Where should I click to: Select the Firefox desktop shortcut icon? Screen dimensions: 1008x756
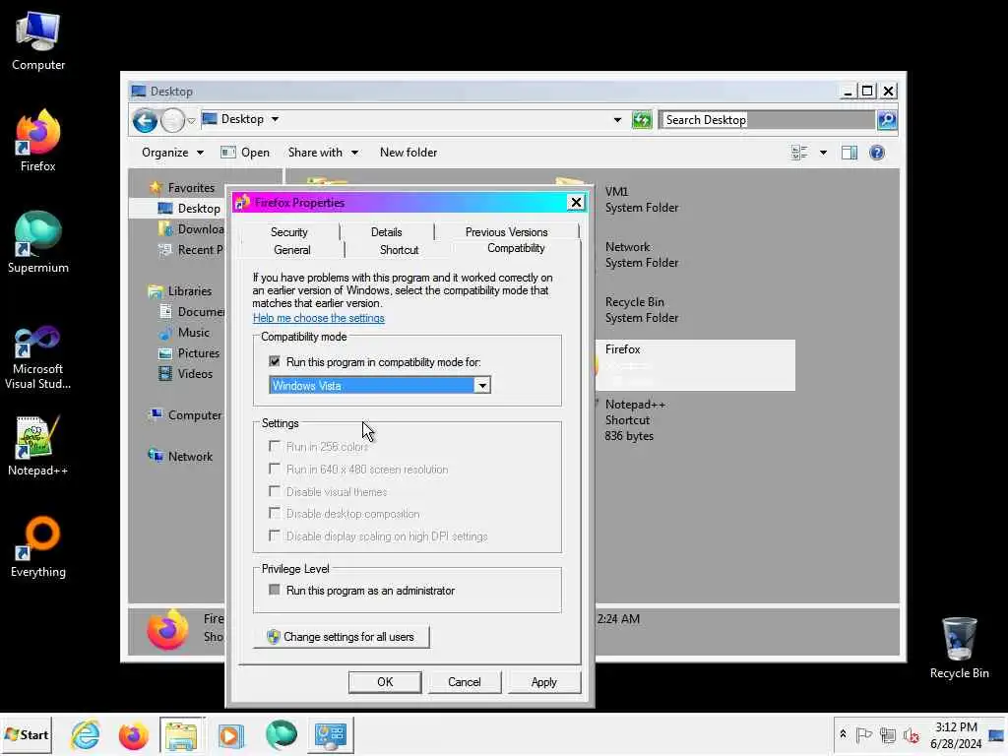(x=38, y=140)
